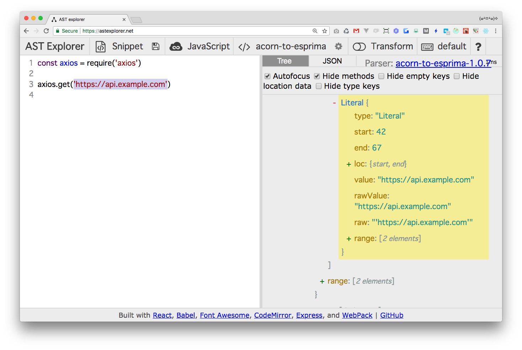
Task: Expand the range 2 elements node
Action: [348, 239]
